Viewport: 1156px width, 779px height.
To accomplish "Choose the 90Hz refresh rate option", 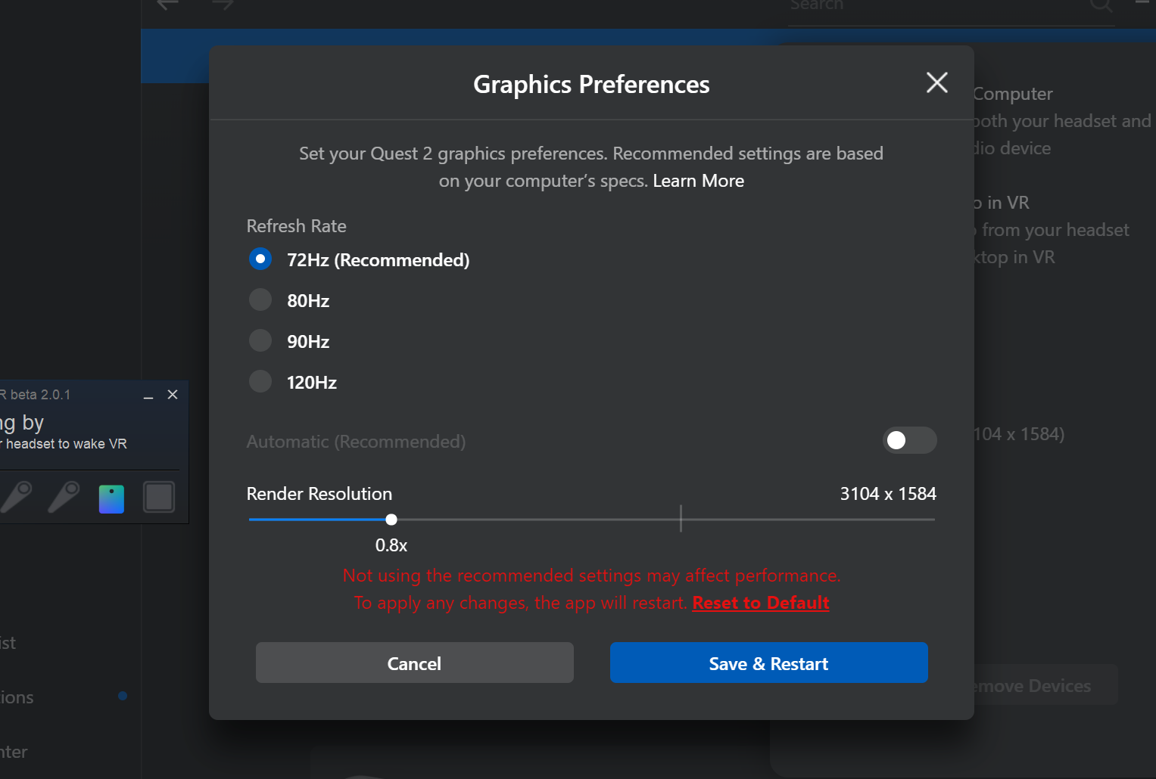I will point(260,341).
